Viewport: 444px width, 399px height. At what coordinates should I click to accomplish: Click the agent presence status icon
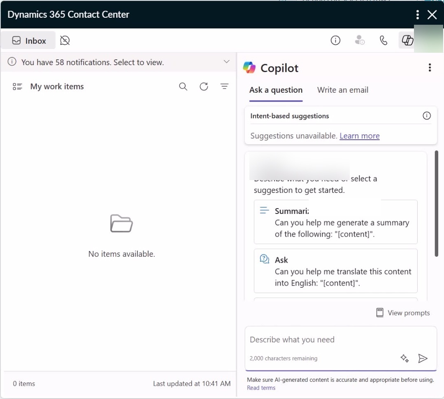(x=360, y=40)
